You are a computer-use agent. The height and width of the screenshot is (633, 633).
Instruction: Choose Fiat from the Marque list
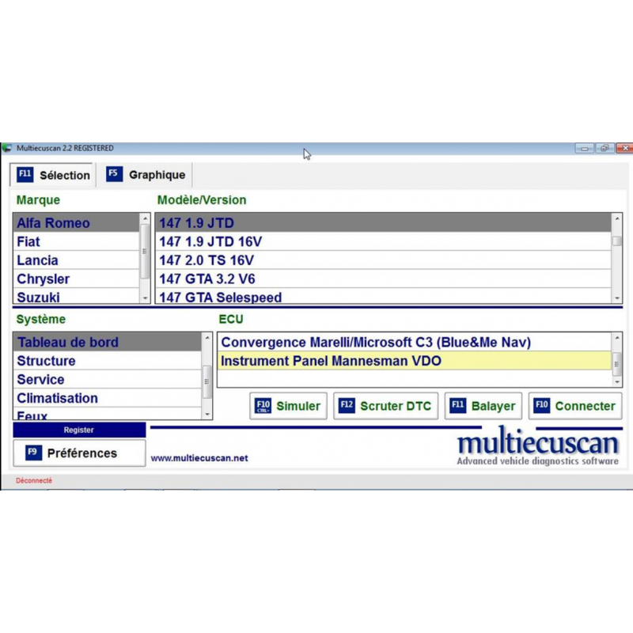pos(76,241)
